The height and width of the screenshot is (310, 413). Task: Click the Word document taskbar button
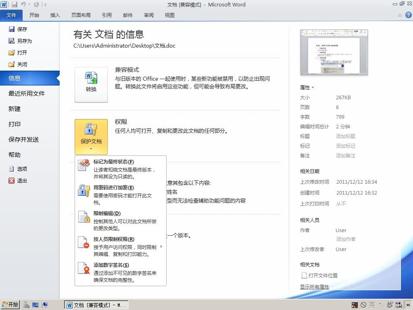[96, 305]
